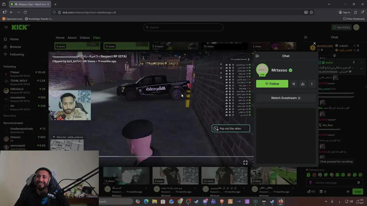Collapse the main chat sidebar

coord(306,37)
